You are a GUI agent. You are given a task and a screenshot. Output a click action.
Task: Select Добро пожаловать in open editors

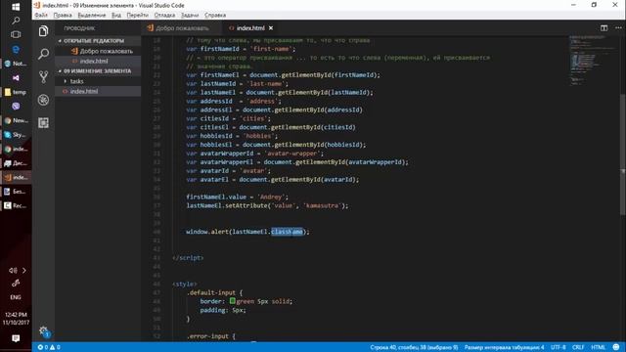coord(98,51)
